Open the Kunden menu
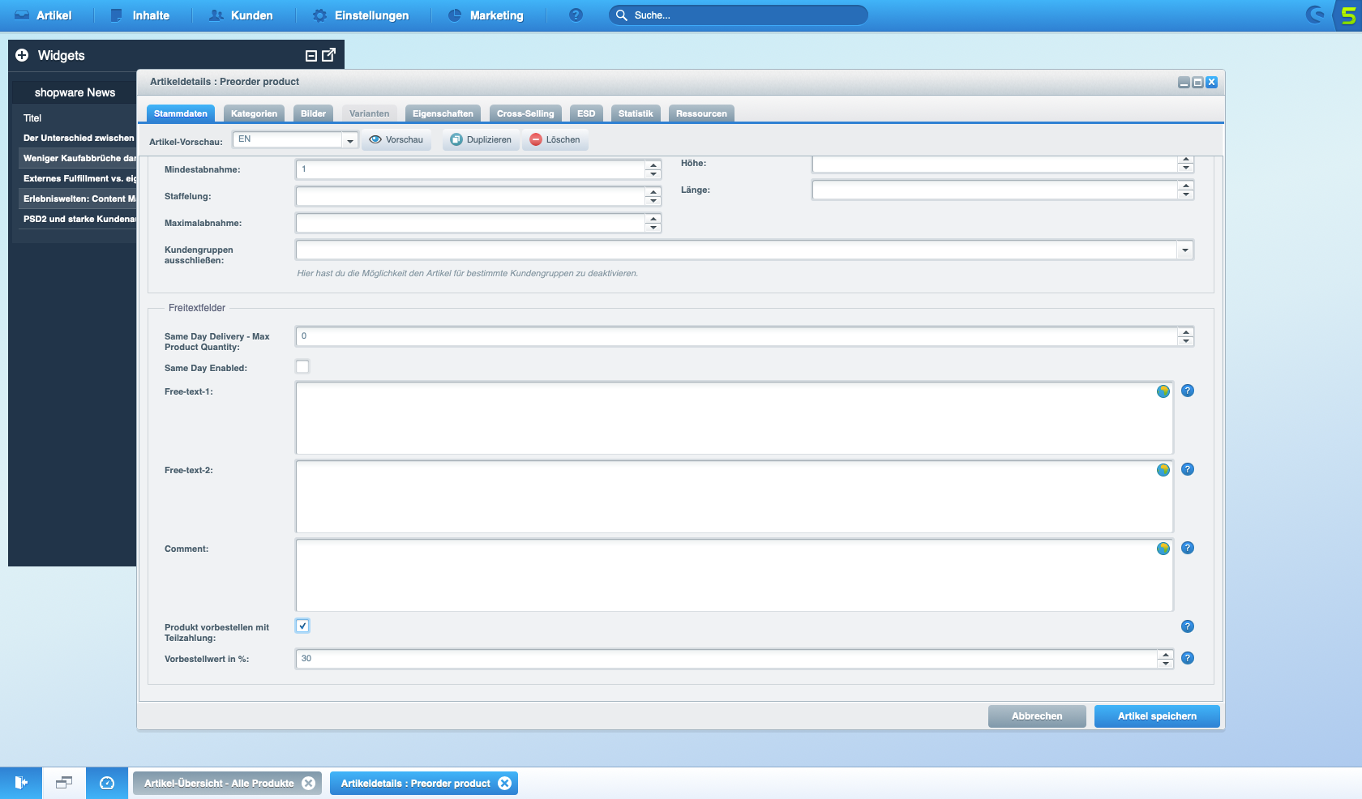Image resolution: width=1362 pixels, height=799 pixels. point(241,15)
